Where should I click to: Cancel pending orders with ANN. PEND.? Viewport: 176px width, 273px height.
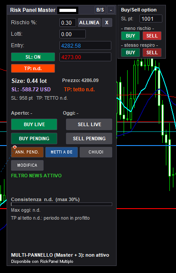(x=27, y=152)
